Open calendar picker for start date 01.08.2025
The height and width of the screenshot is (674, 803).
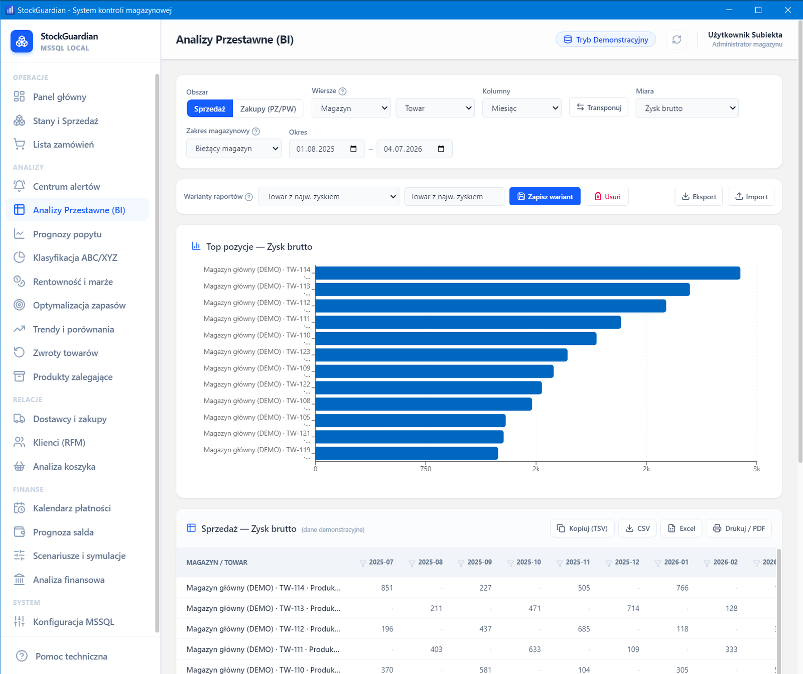coord(353,149)
